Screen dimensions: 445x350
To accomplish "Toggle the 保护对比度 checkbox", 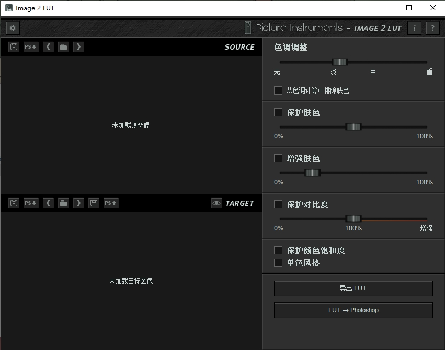I will (278, 204).
